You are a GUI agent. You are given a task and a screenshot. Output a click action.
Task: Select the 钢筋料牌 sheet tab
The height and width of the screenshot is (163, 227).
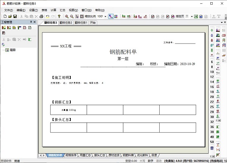point(128,155)
